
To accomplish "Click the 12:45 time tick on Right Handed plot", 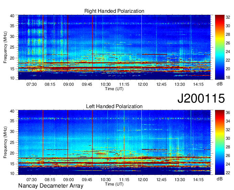I will (x=161, y=84).
